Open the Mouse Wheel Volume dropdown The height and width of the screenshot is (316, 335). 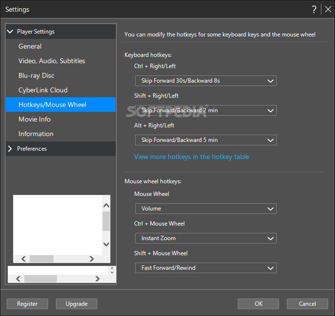pyautogui.click(x=206, y=209)
